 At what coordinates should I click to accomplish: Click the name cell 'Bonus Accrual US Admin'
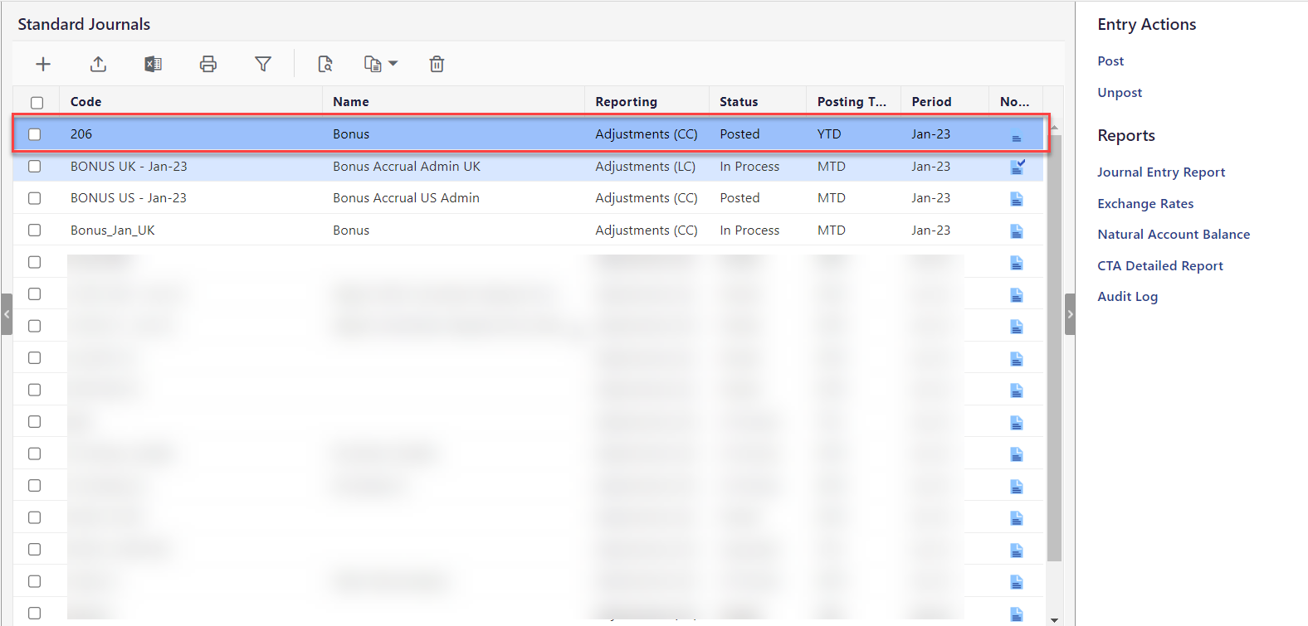click(406, 197)
